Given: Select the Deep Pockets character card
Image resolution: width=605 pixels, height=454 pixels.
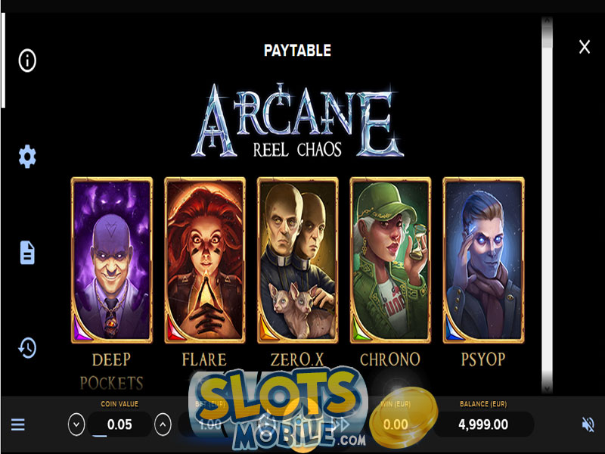Looking at the screenshot, I should (112, 260).
